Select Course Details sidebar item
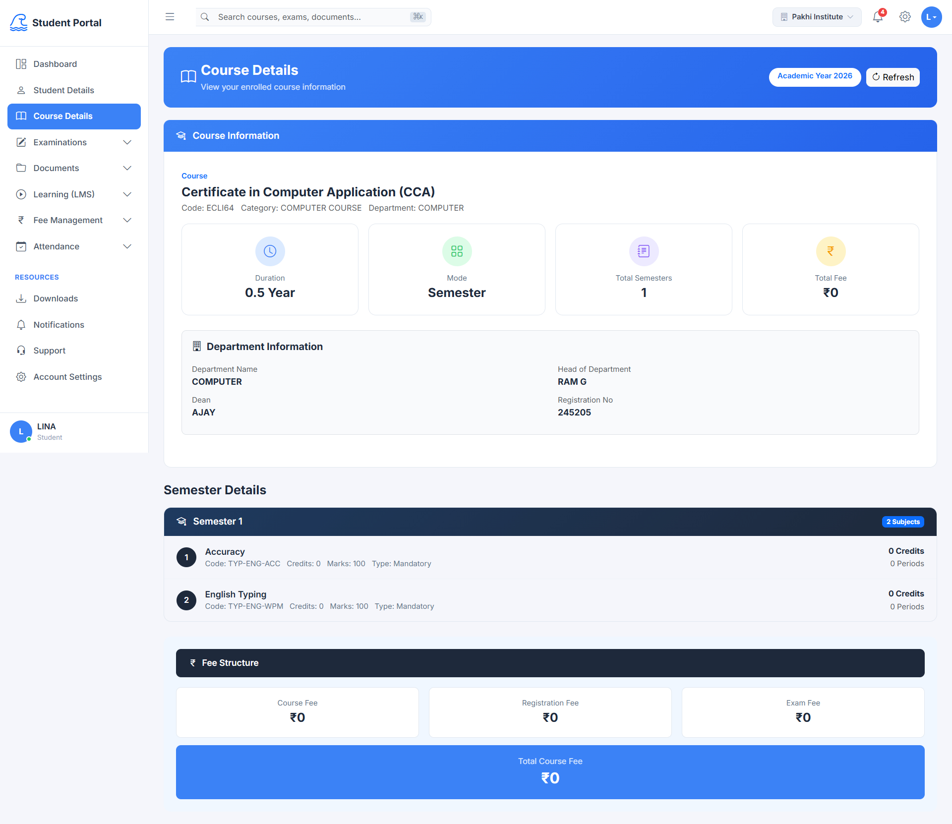Image resolution: width=952 pixels, height=824 pixels. coord(74,116)
